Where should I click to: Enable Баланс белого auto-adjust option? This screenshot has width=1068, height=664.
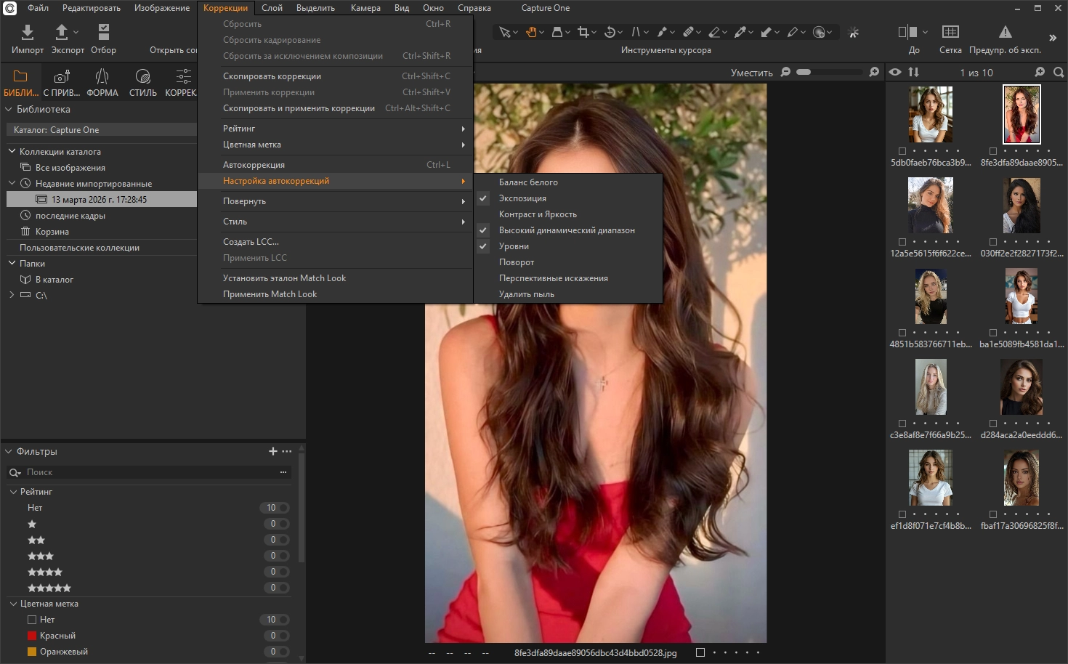click(528, 182)
